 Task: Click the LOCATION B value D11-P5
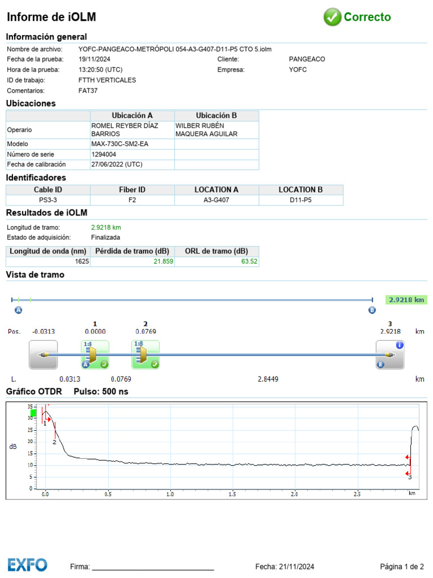pos(301,200)
